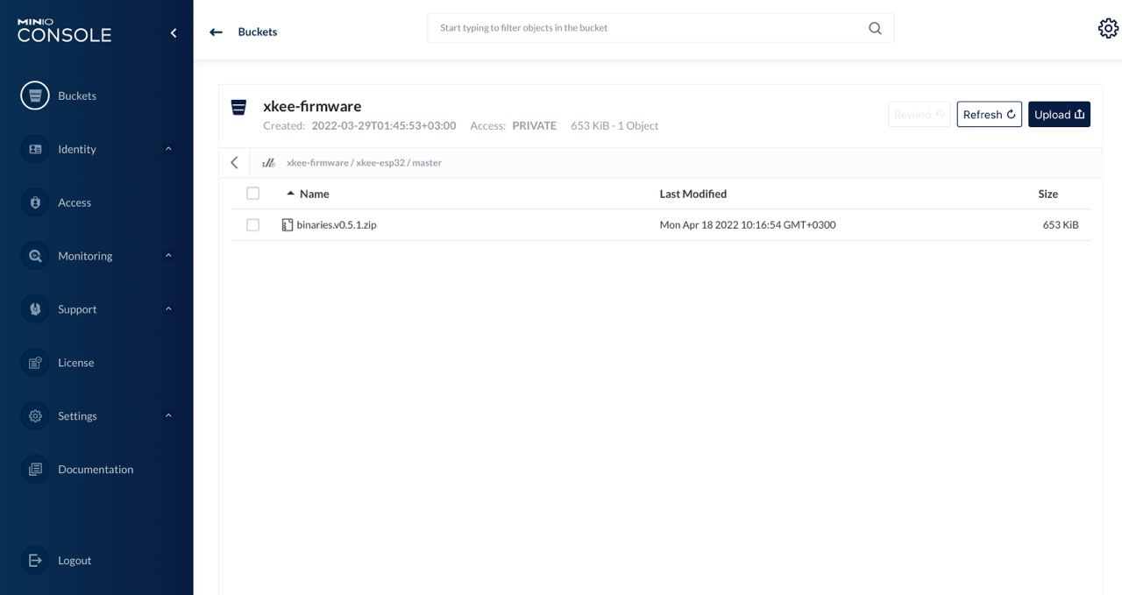Click the disabled Rewind button

coord(919,115)
